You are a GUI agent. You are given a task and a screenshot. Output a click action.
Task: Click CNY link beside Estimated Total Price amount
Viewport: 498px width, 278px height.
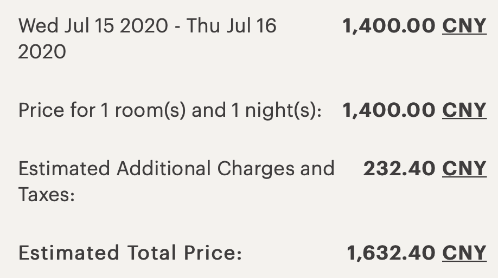(x=464, y=253)
